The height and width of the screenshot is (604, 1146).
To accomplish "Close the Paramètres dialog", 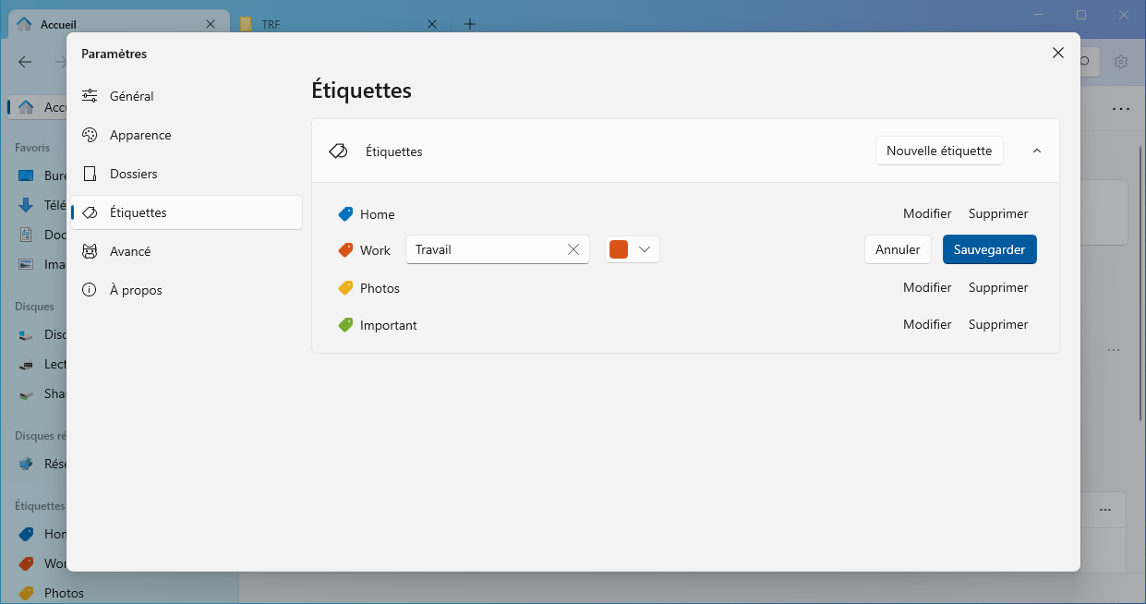I will click(x=1058, y=54).
